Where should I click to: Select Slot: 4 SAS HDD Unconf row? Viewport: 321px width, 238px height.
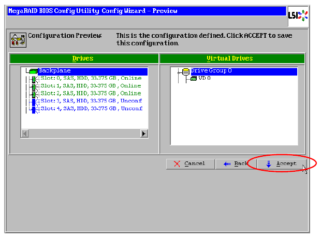point(91,109)
